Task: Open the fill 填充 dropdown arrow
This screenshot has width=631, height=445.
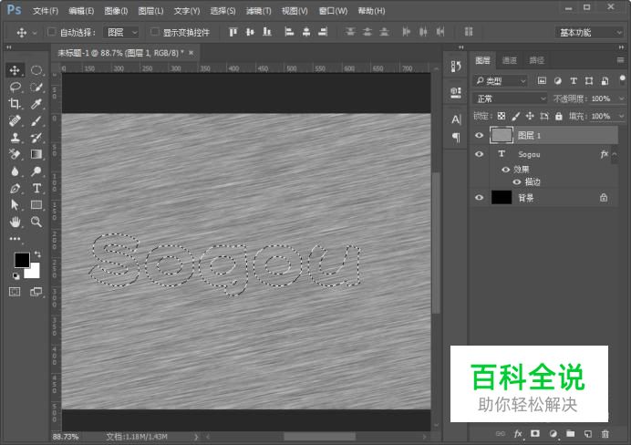Action: click(622, 117)
